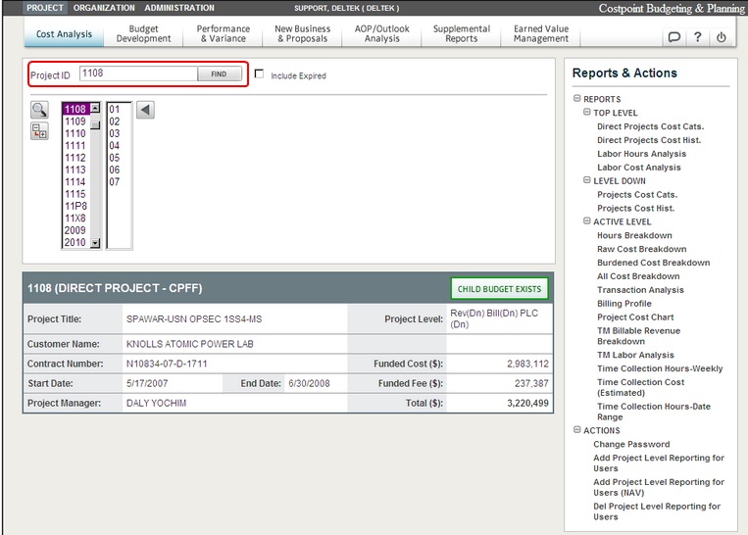This screenshot has height=535, width=748.
Task: Click the expand tree hierarchy icon
Action: pyautogui.click(x=39, y=131)
